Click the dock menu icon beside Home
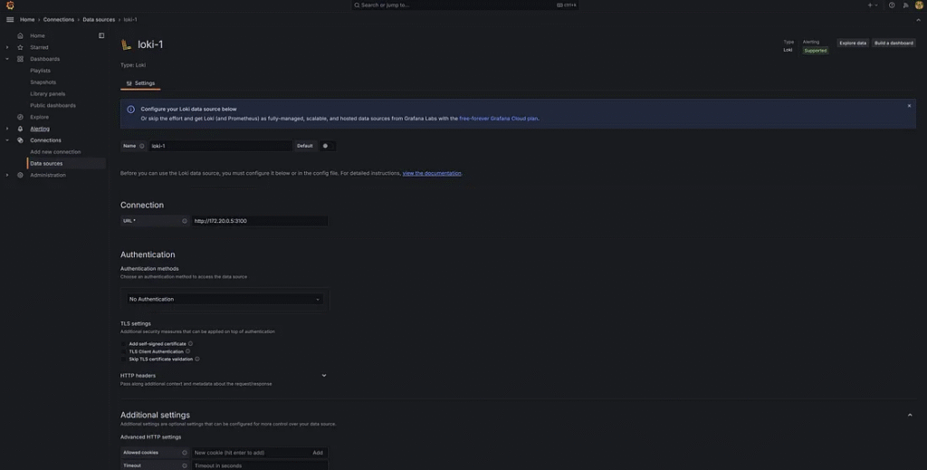The height and width of the screenshot is (470, 927). (101, 35)
